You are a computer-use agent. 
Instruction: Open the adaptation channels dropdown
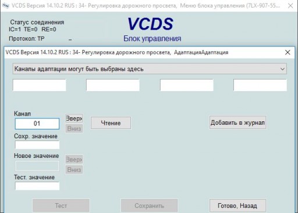point(150,69)
